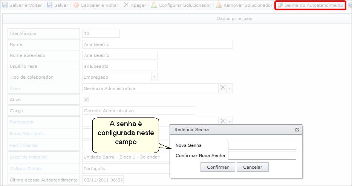This screenshot has height=186, width=352.
Task: Click the Área field Gerência Administrativa
Action: 150,88
